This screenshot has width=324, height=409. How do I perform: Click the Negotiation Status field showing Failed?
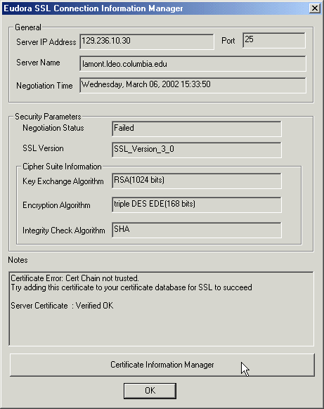coord(197,129)
